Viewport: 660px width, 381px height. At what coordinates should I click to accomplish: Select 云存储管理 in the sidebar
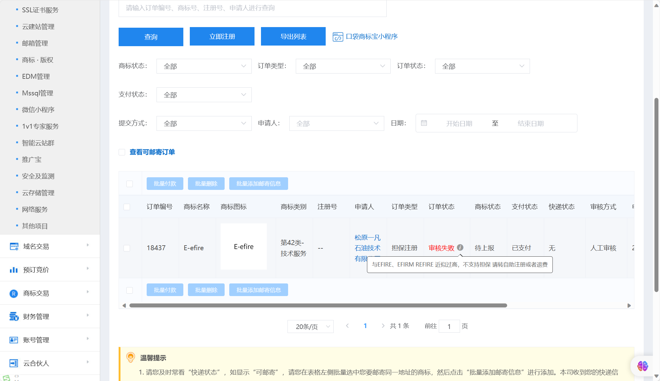[38, 193]
